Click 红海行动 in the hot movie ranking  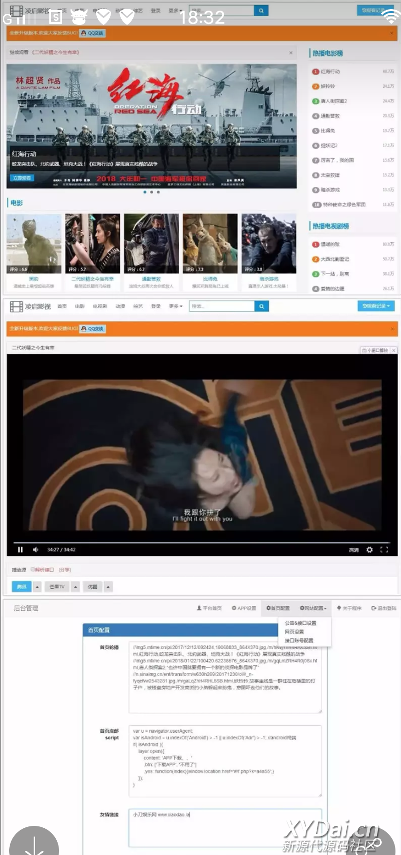[x=330, y=72]
